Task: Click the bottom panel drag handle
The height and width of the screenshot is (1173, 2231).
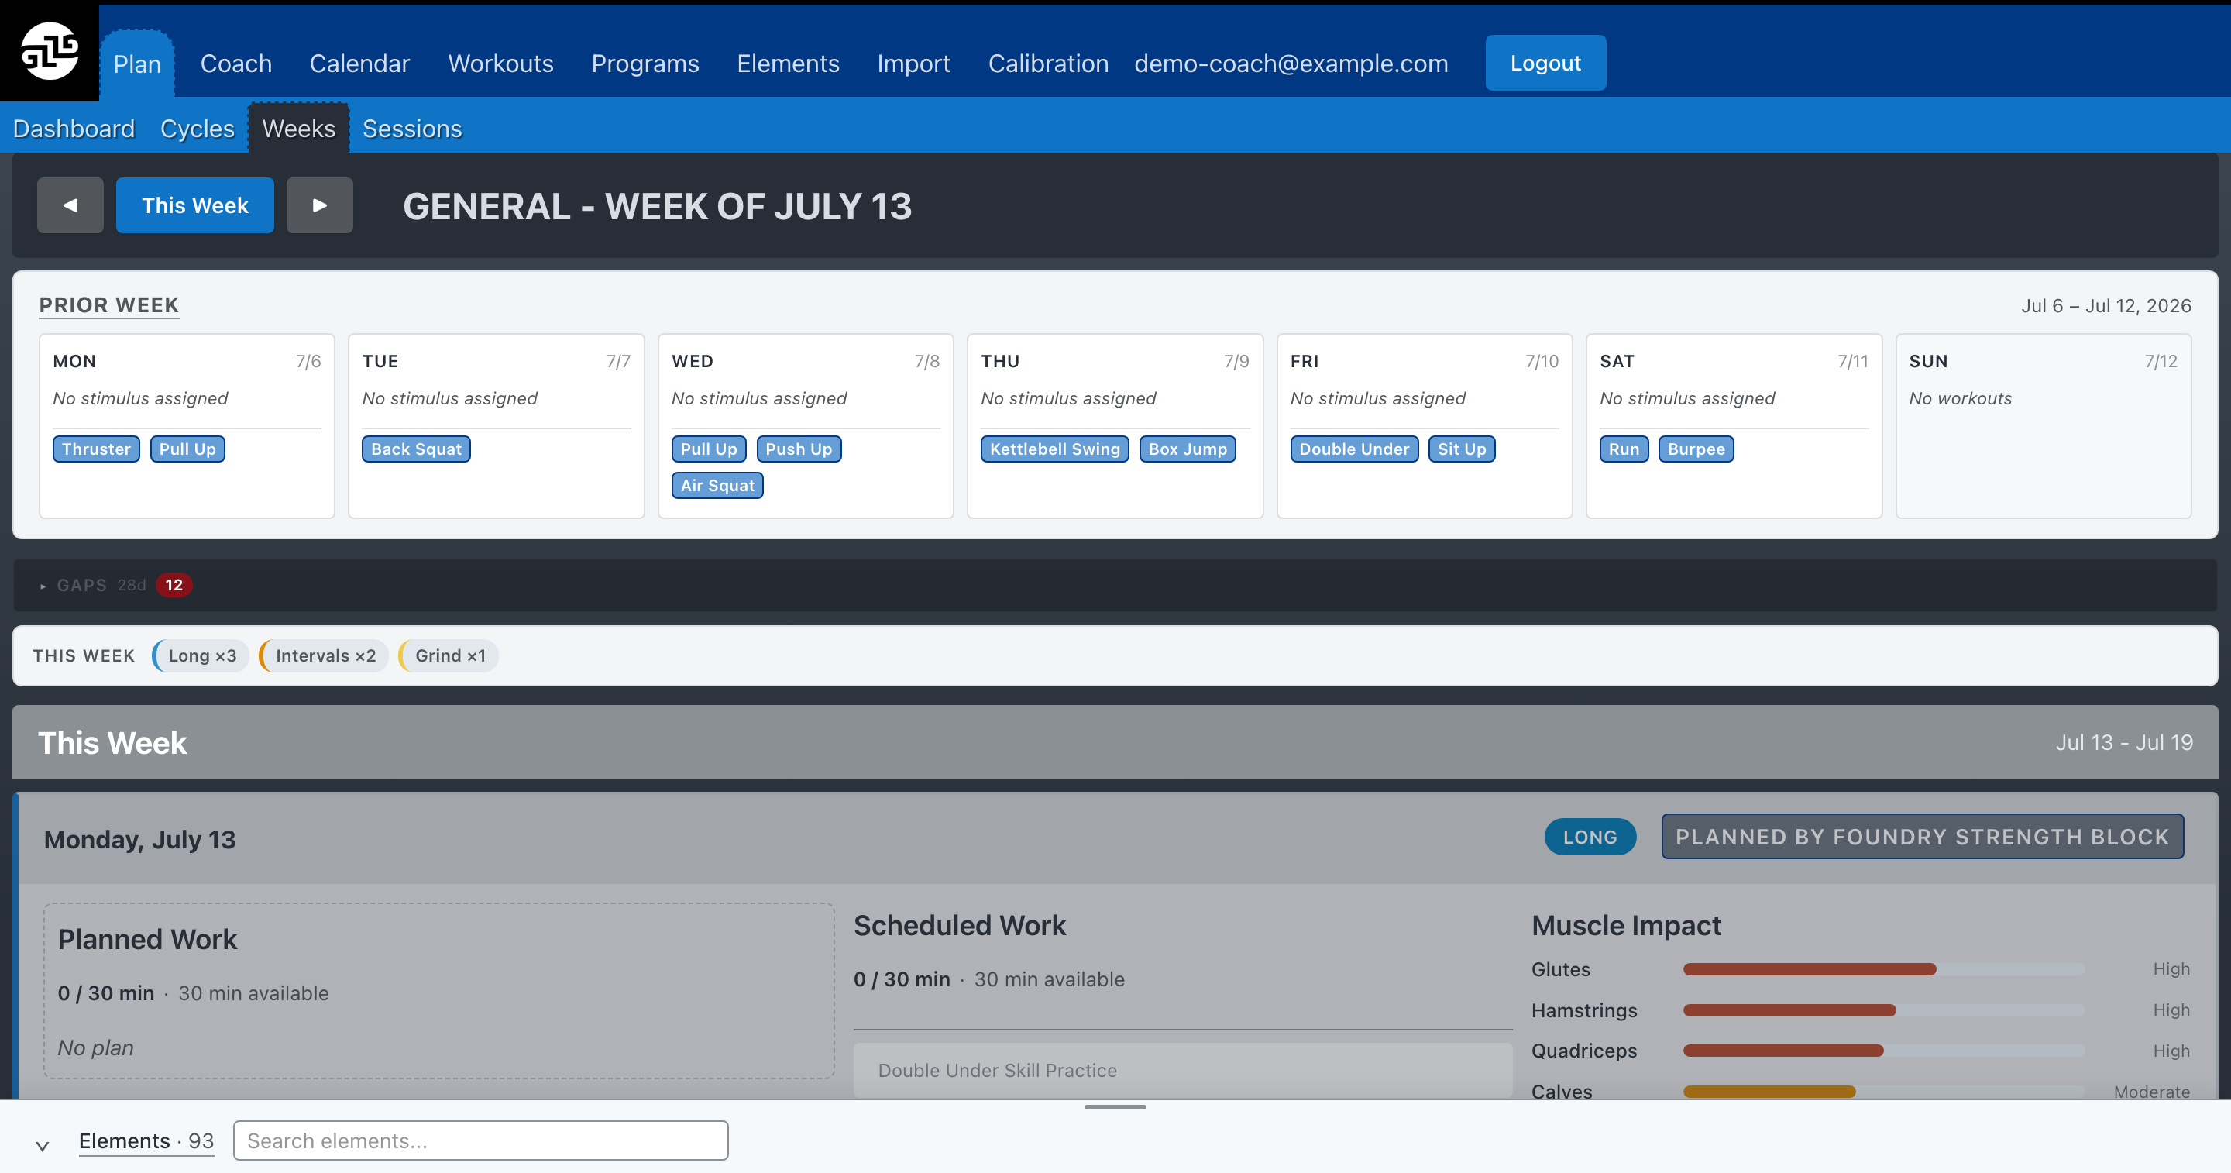Action: (x=1115, y=1107)
